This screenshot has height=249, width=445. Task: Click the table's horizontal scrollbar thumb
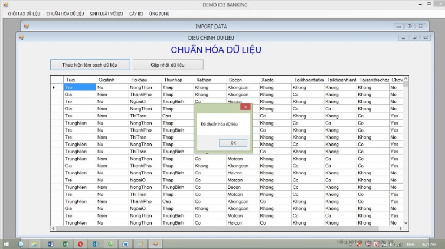coord(218,228)
